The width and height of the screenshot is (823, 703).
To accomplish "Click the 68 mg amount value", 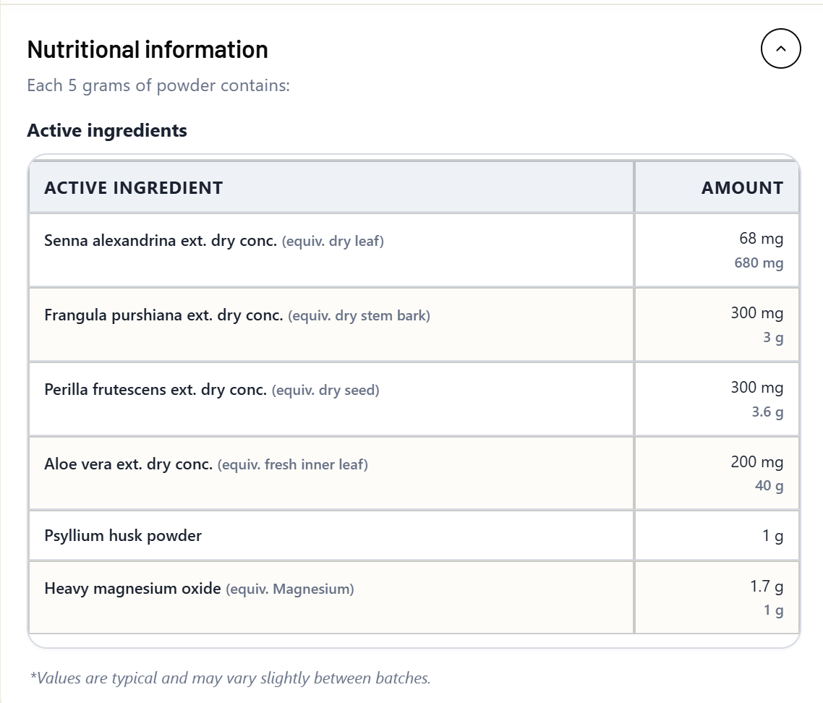I will pos(761,239).
